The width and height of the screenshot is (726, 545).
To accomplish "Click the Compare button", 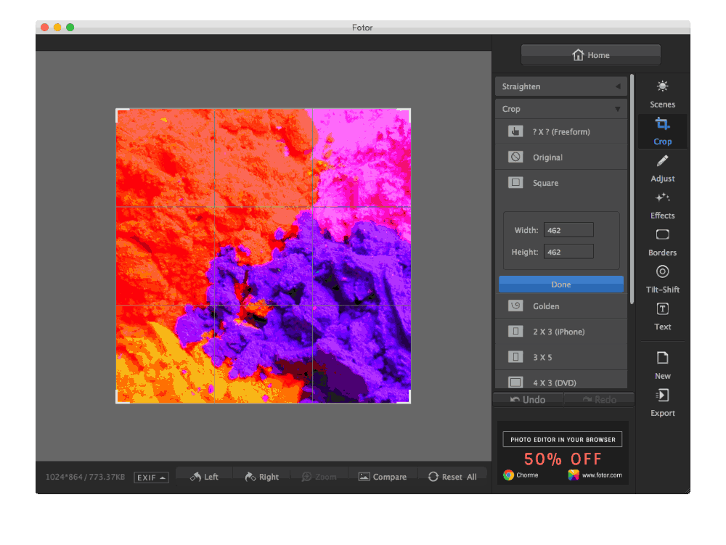I will [383, 477].
